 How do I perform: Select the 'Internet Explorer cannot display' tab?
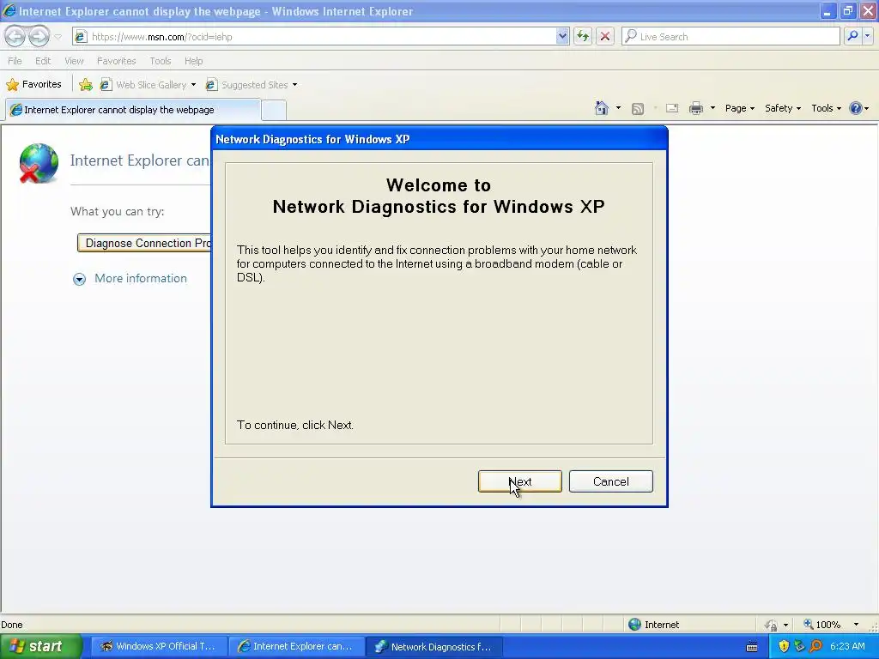tap(133, 110)
